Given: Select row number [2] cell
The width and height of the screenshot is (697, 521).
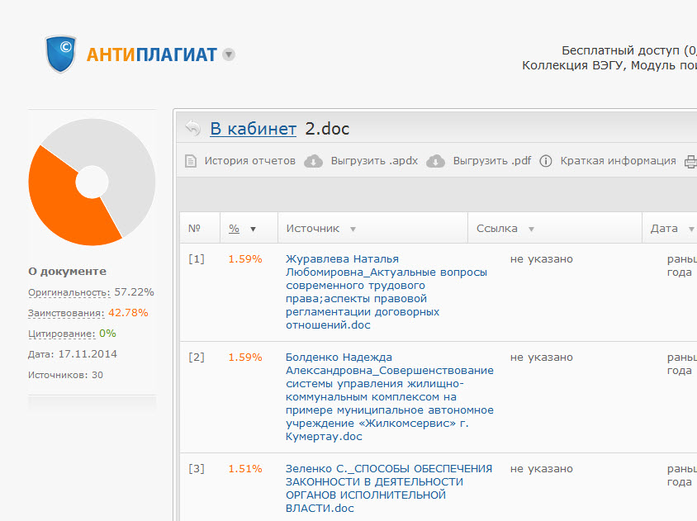Looking at the screenshot, I should 197,357.
